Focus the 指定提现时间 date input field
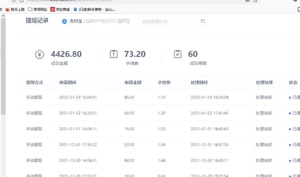The width and height of the screenshot is (300, 177). point(173,21)
